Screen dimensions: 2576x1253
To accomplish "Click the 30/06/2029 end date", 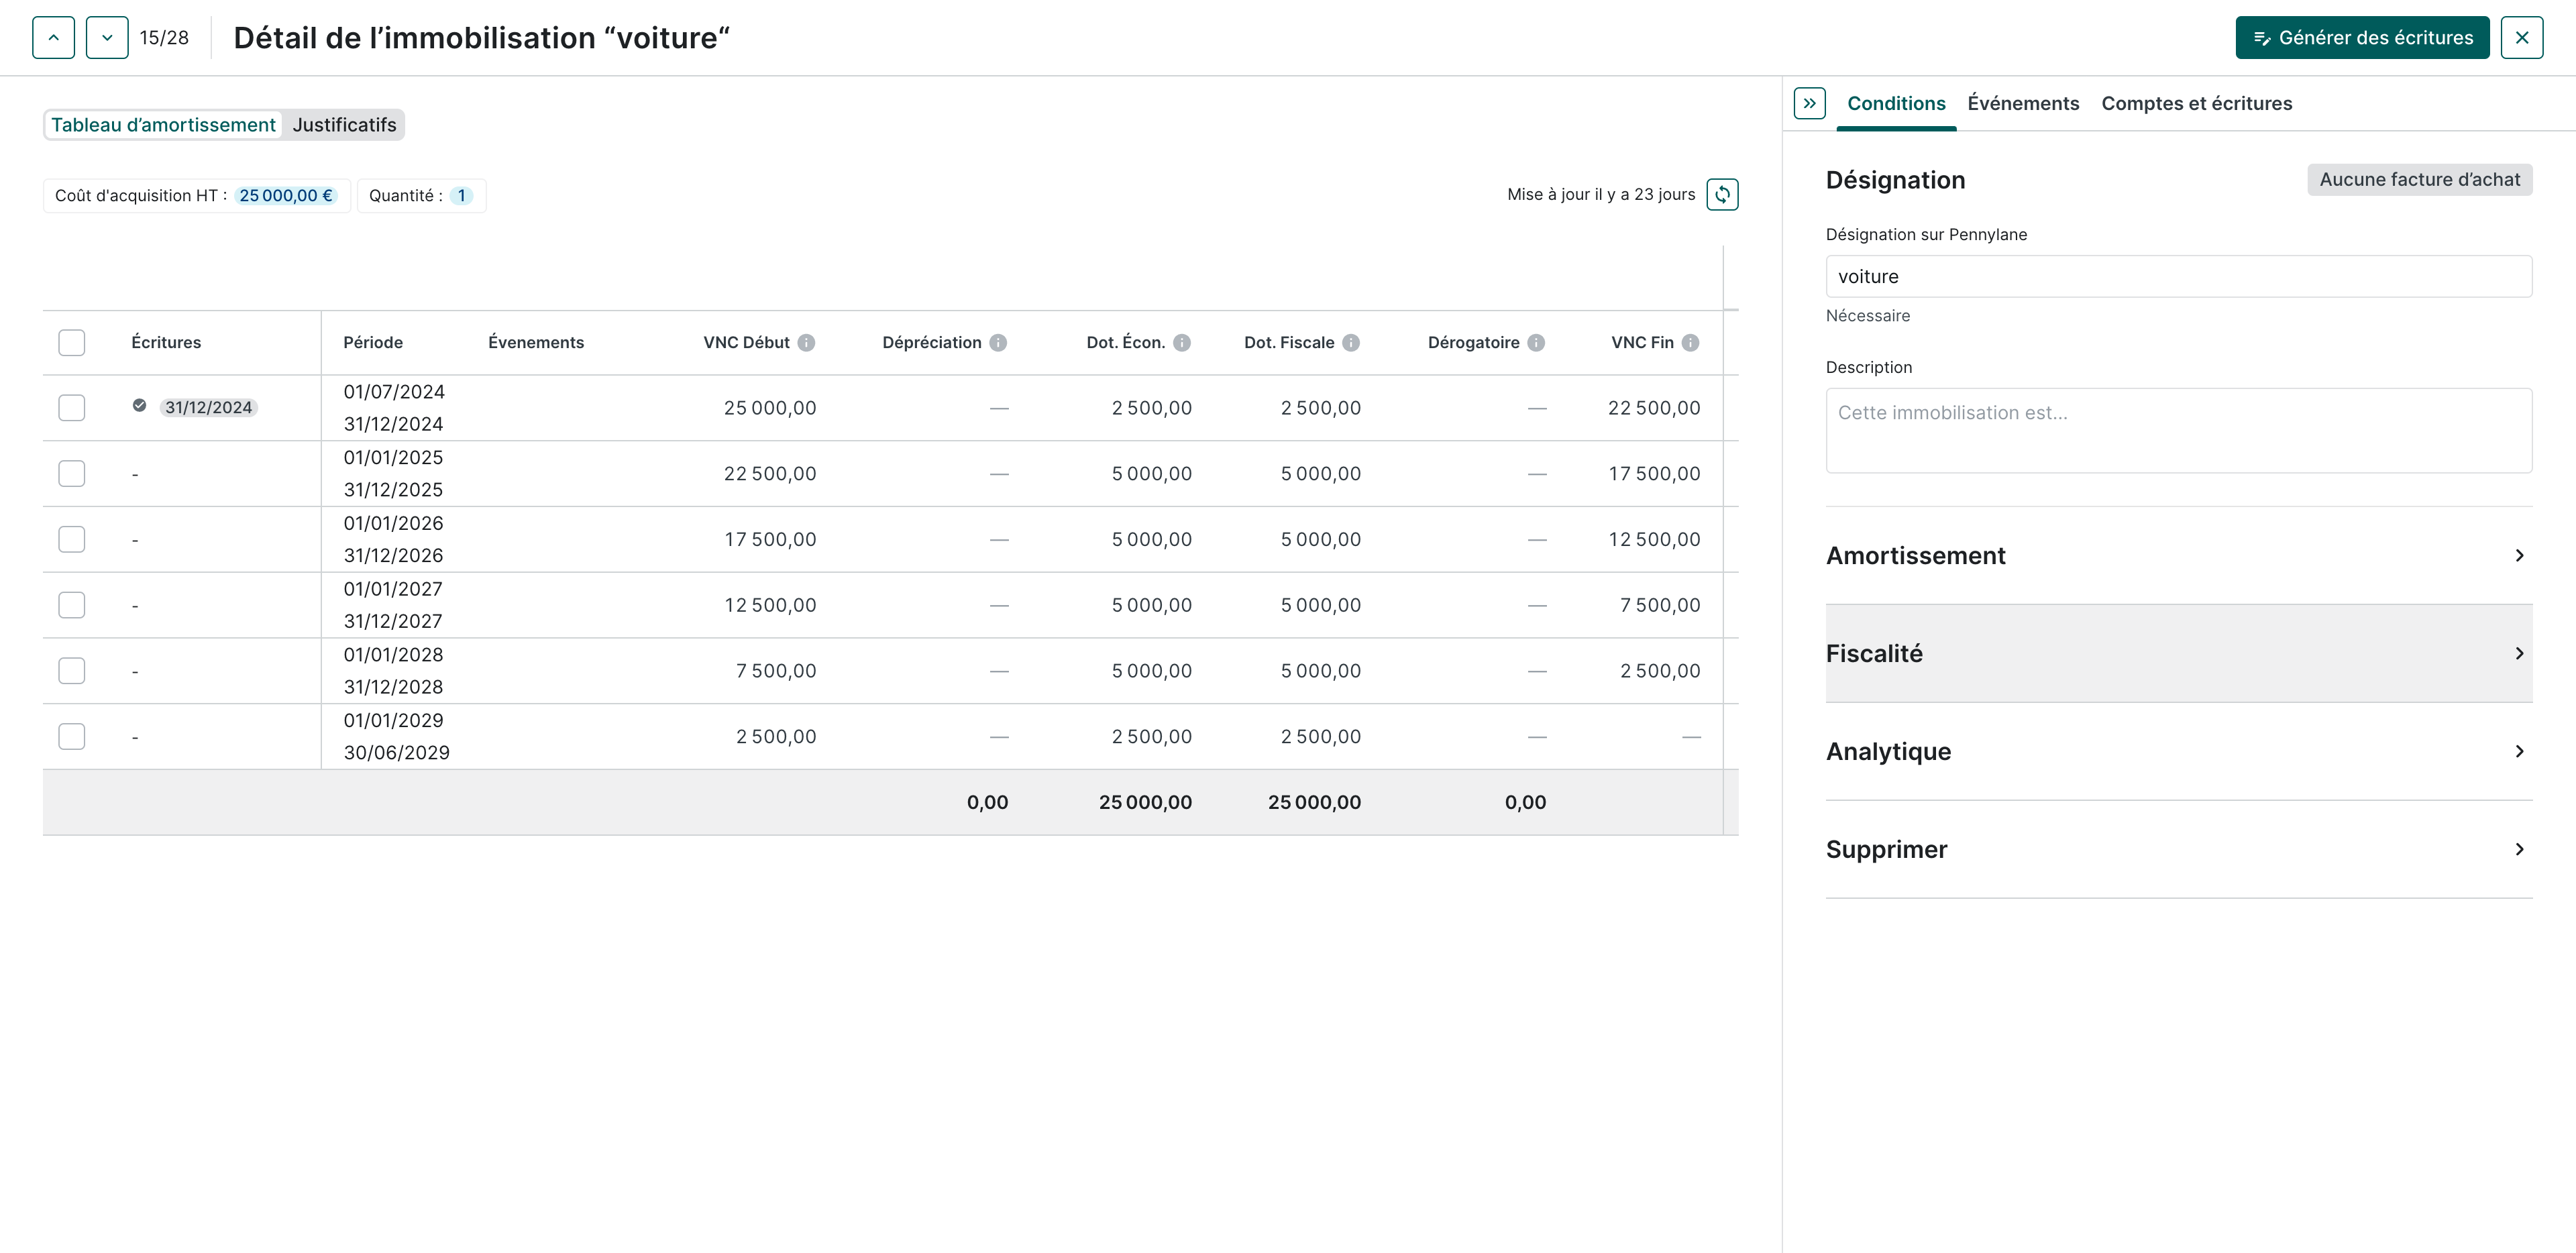I will (x=396, y=753).
